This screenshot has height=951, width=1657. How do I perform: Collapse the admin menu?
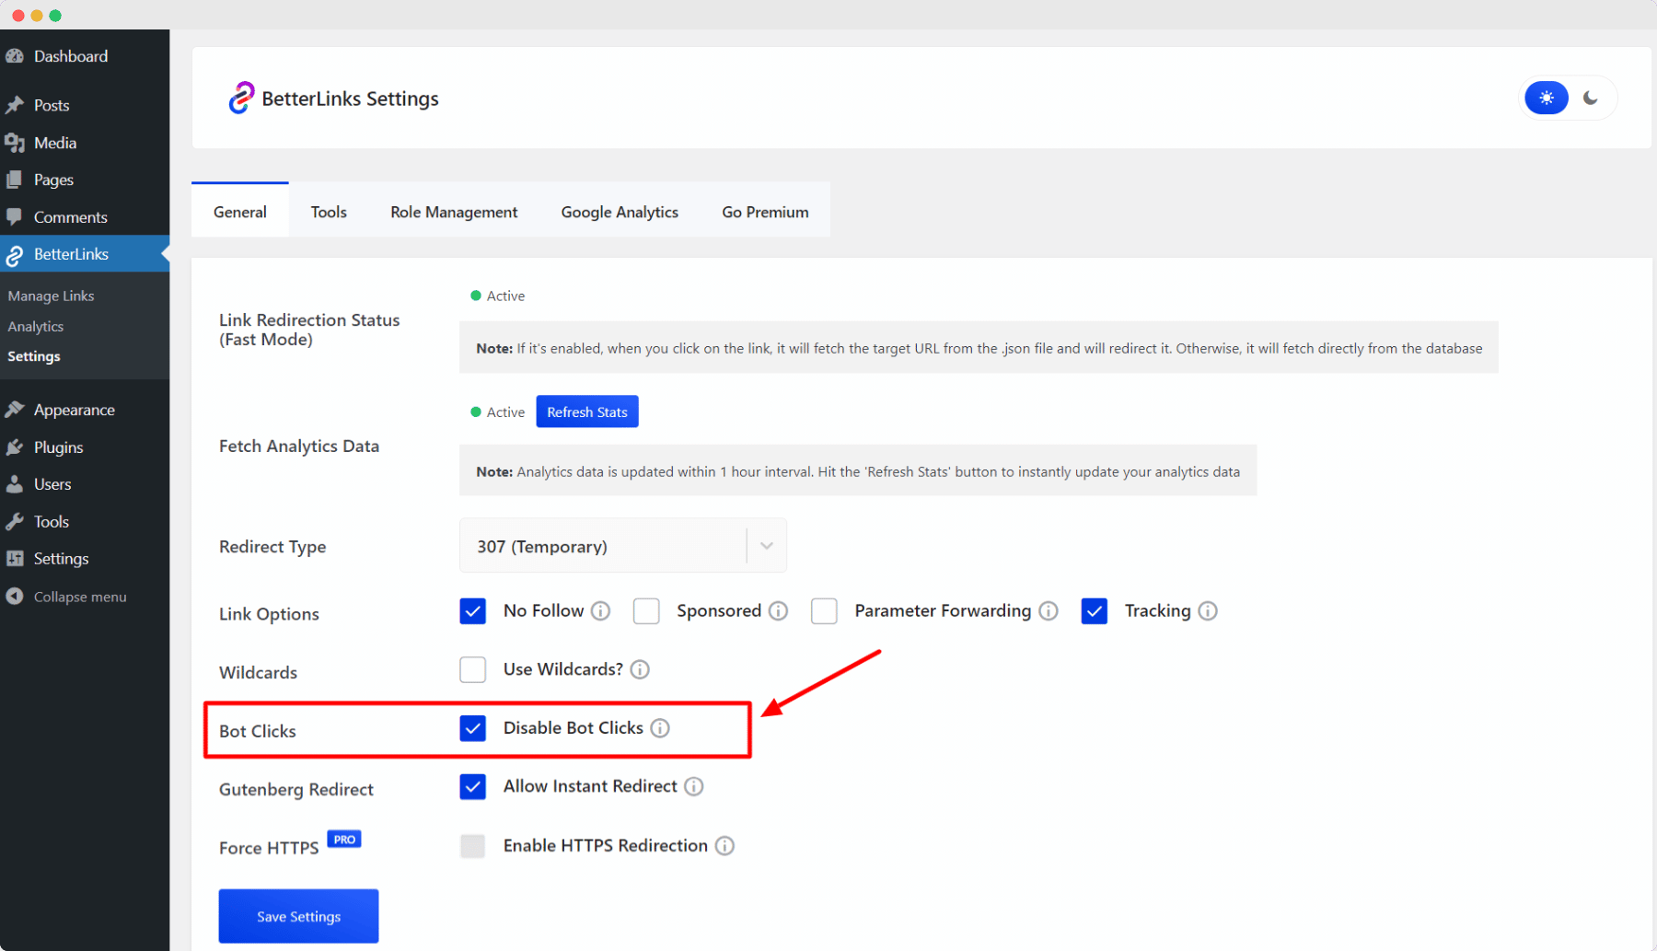click(16, 596)
